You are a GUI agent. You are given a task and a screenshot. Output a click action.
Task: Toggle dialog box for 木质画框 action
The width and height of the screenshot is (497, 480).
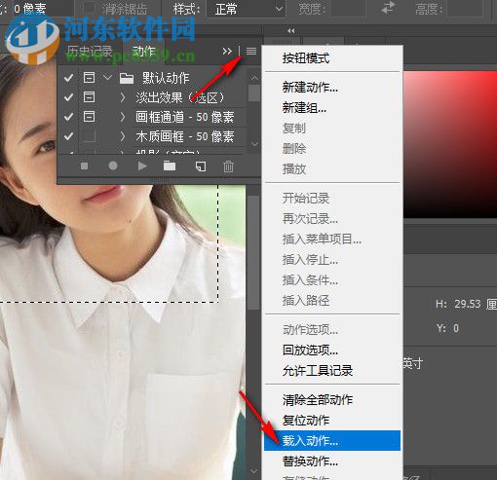[x=89, y=136]
